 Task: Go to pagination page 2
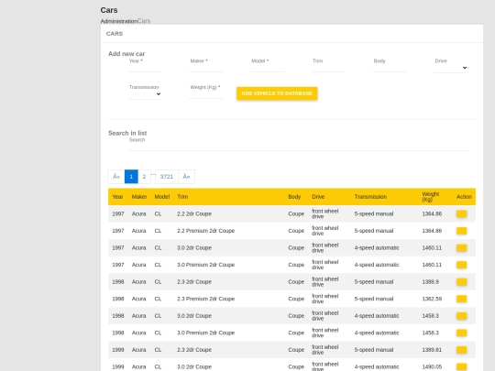coord(144,177)
